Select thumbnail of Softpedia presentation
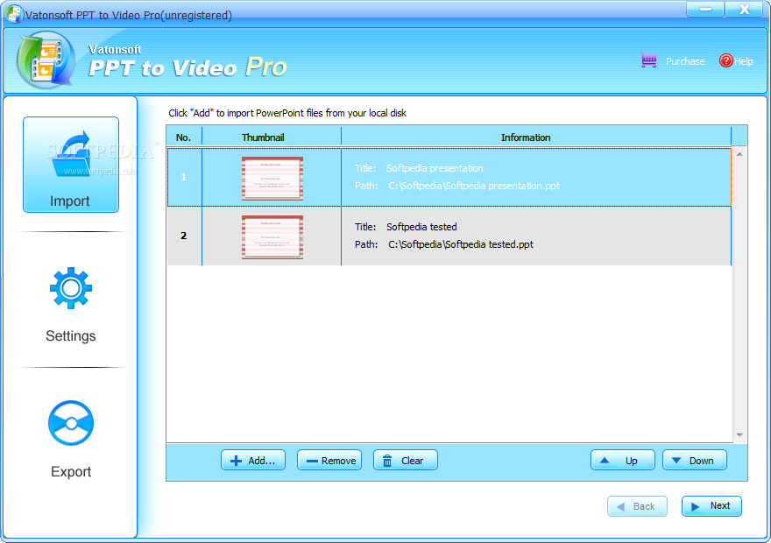This screenshot has height=543, width=771. tap(272, 179)
